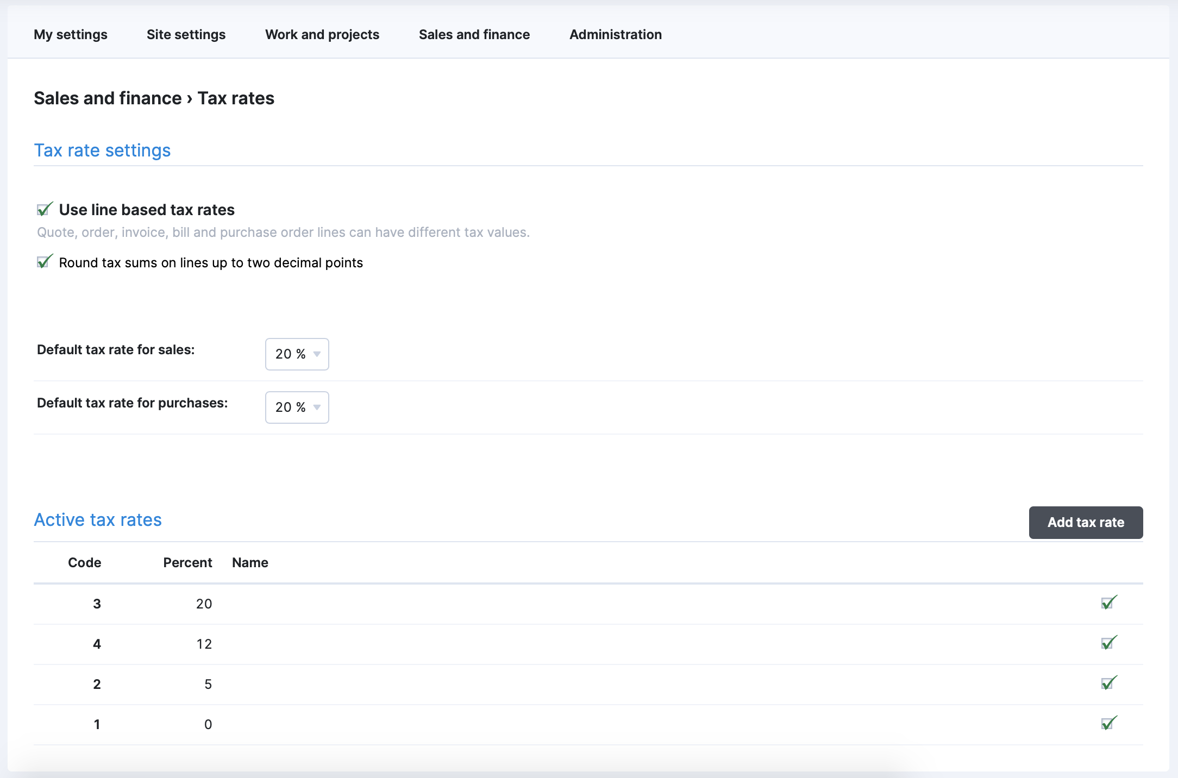Open My settings tab
Screen dimensions: 1178x778
(71, 34)
